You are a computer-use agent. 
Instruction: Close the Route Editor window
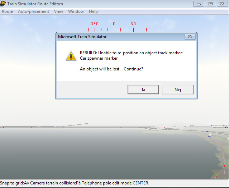click(222, 4)
